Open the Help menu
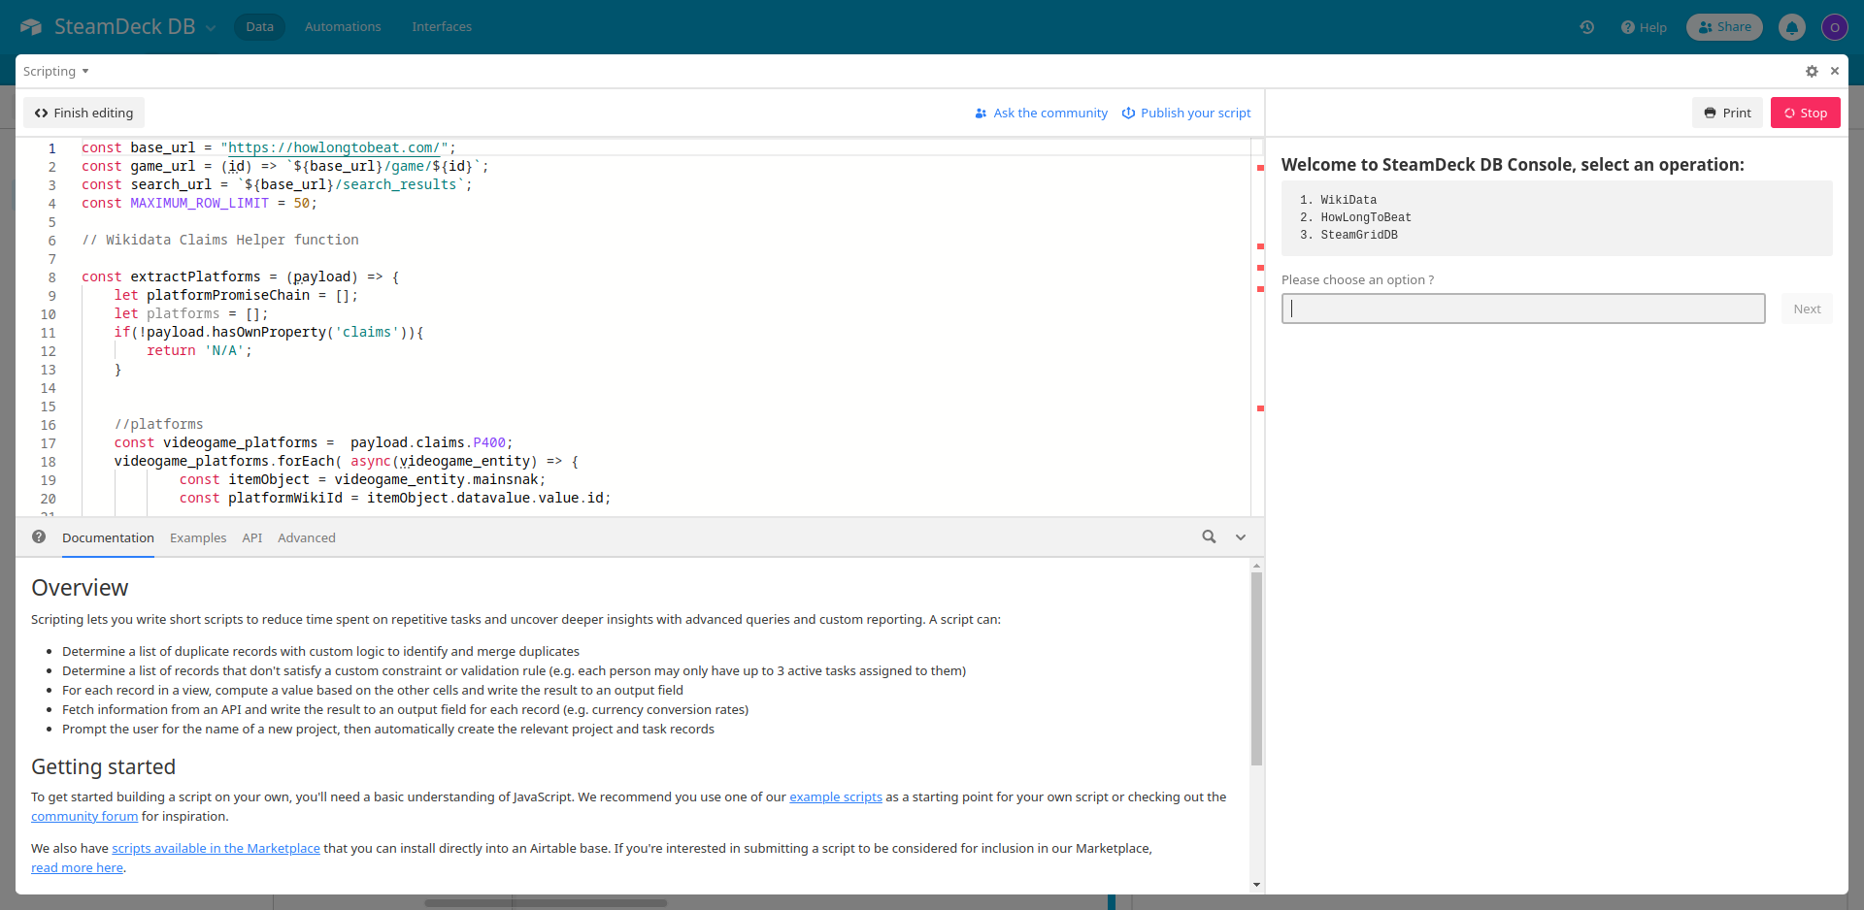 click(x=1644, y=27)
